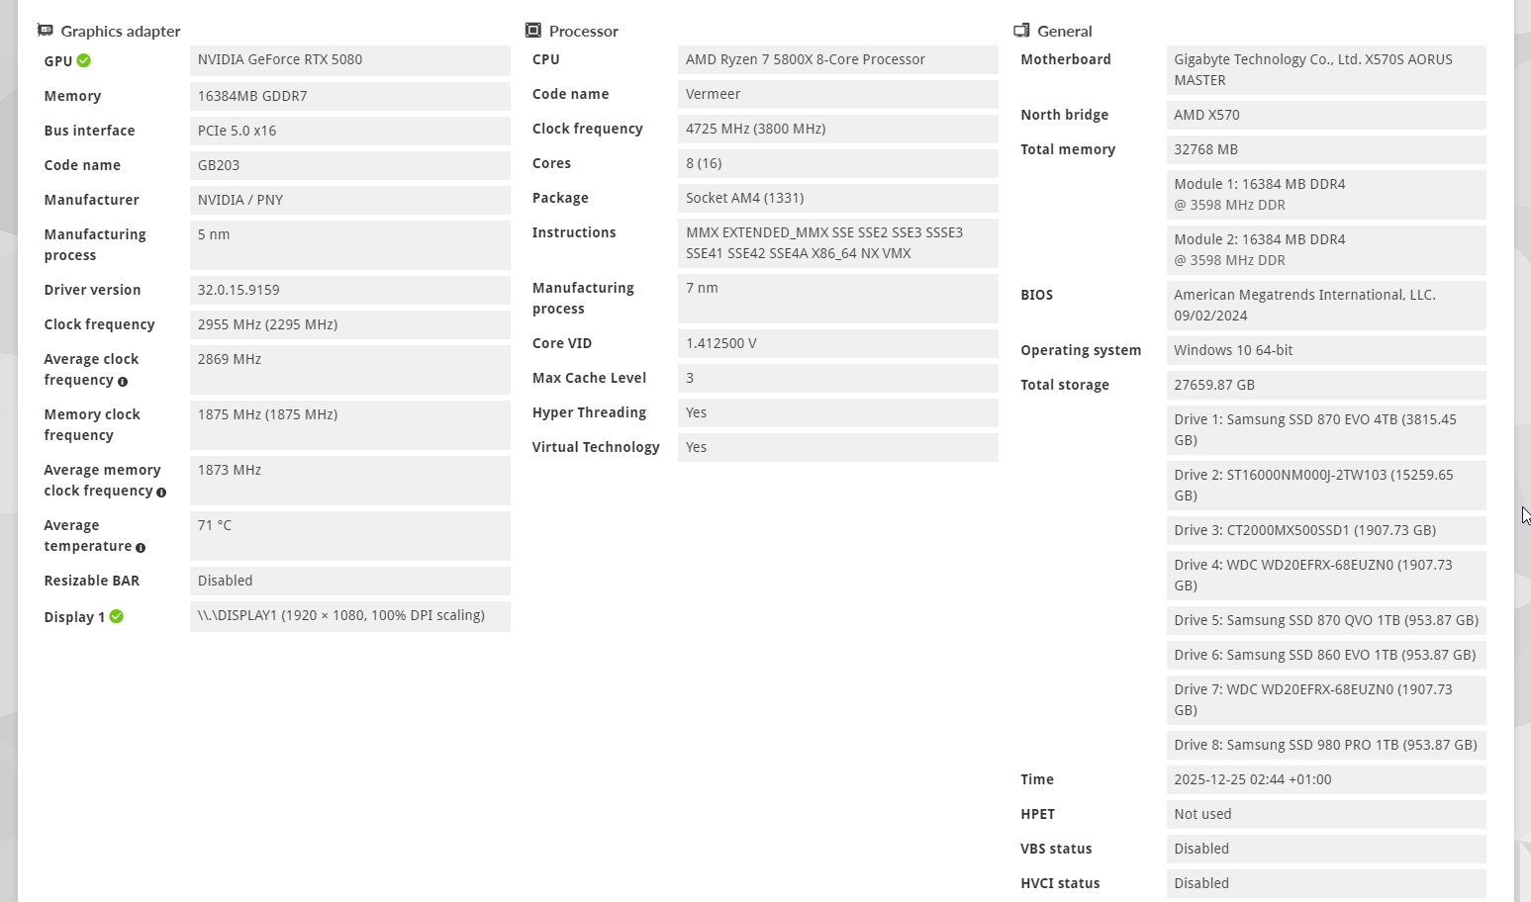
Task: Click the Graphics adapter section icon
Action: pos(45,30)
